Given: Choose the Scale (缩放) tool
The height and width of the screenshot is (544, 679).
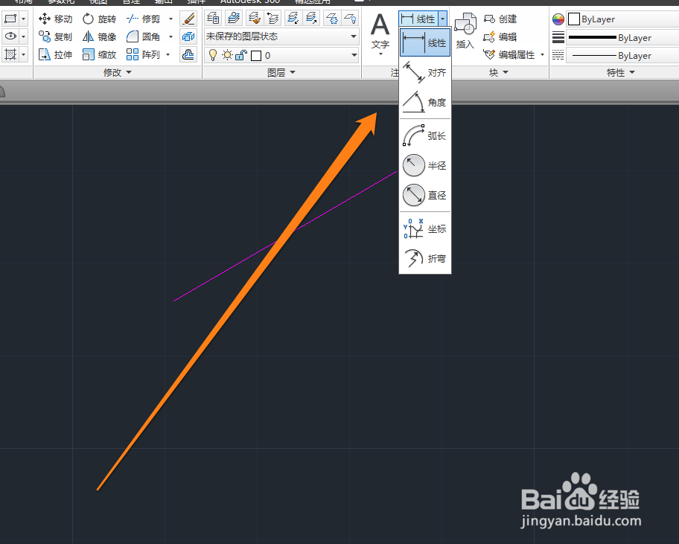Looking at the screenshot, I should click(99, 54).
